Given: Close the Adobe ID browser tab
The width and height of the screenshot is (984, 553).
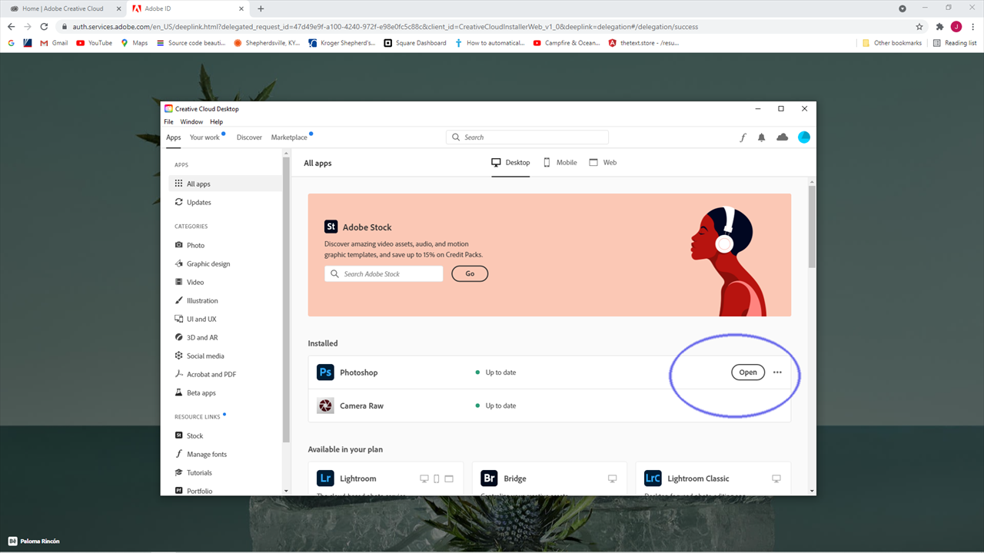Looking at the screenshot, I should click(242, 8).
